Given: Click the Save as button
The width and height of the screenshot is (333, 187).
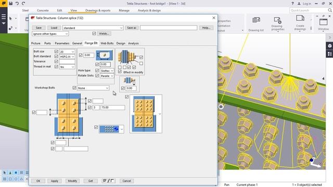Looking at the screenshot, I should point(132,28).
